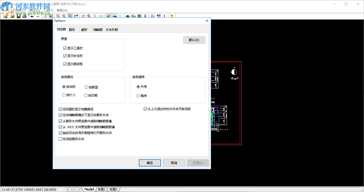Click the open folder toolbar icon
The width and height of the screenshot is (364, 192).
[13, 16]
